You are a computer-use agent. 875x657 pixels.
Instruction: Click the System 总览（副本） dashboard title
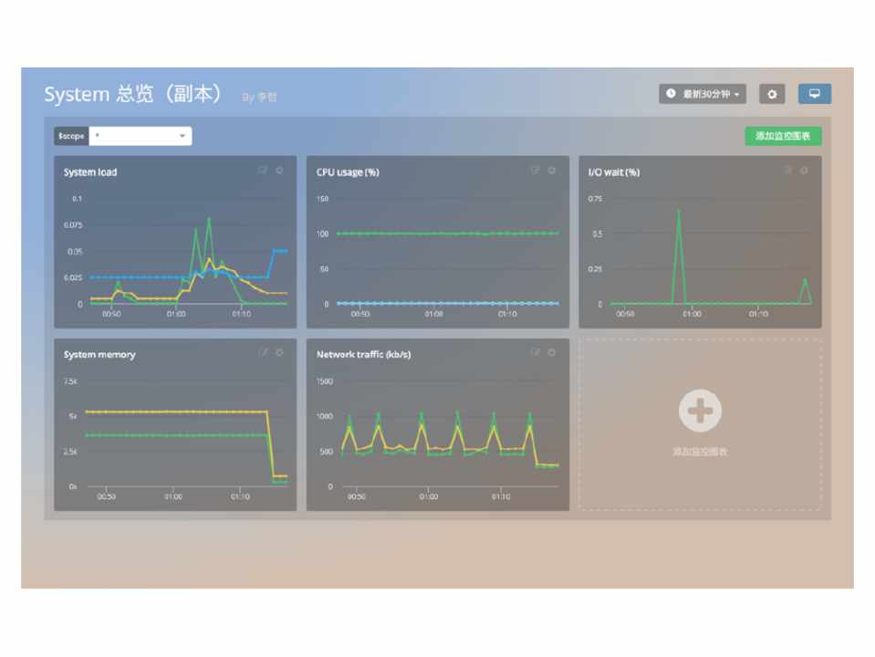click(x=133, y=95)
